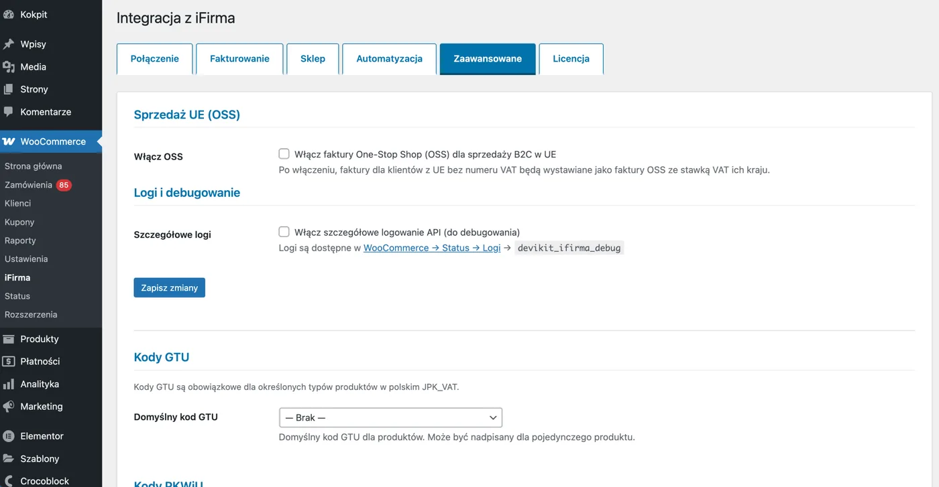Open Produkty via its box icon

pyautogui.click(x=9, y=339)
